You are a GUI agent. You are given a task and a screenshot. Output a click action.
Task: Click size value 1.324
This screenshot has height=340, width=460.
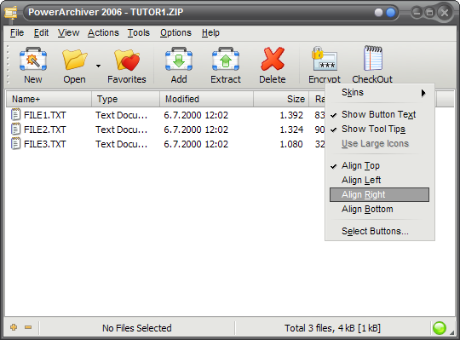point(291,130)
